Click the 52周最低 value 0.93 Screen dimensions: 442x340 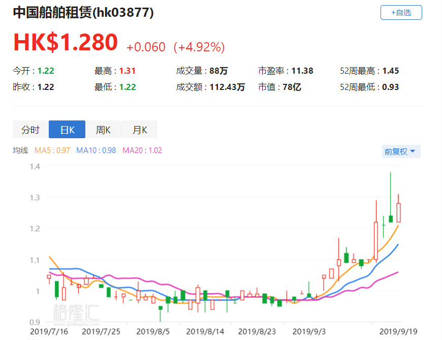390,87
